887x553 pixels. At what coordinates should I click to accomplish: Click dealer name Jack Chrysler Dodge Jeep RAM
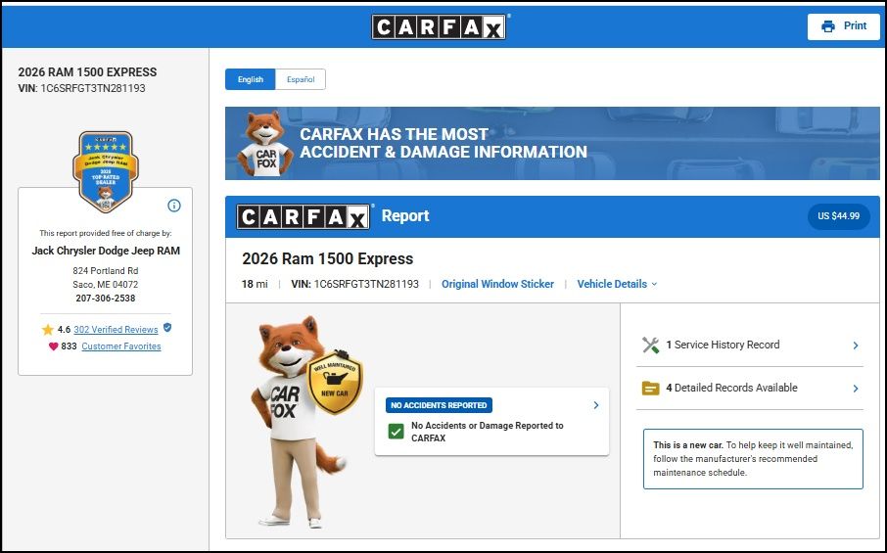106,251
